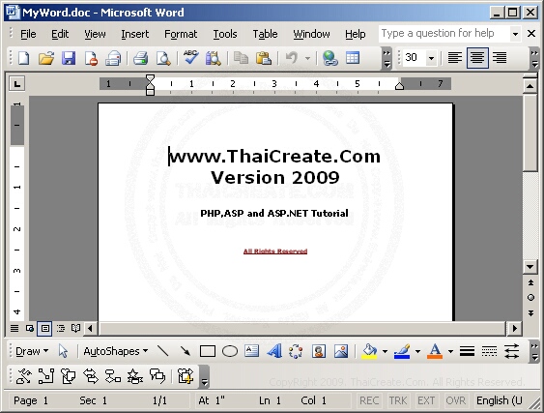The image size is (544, 413).
Task: Open Print Preview magnifier icon
Action: pos(163,58)
